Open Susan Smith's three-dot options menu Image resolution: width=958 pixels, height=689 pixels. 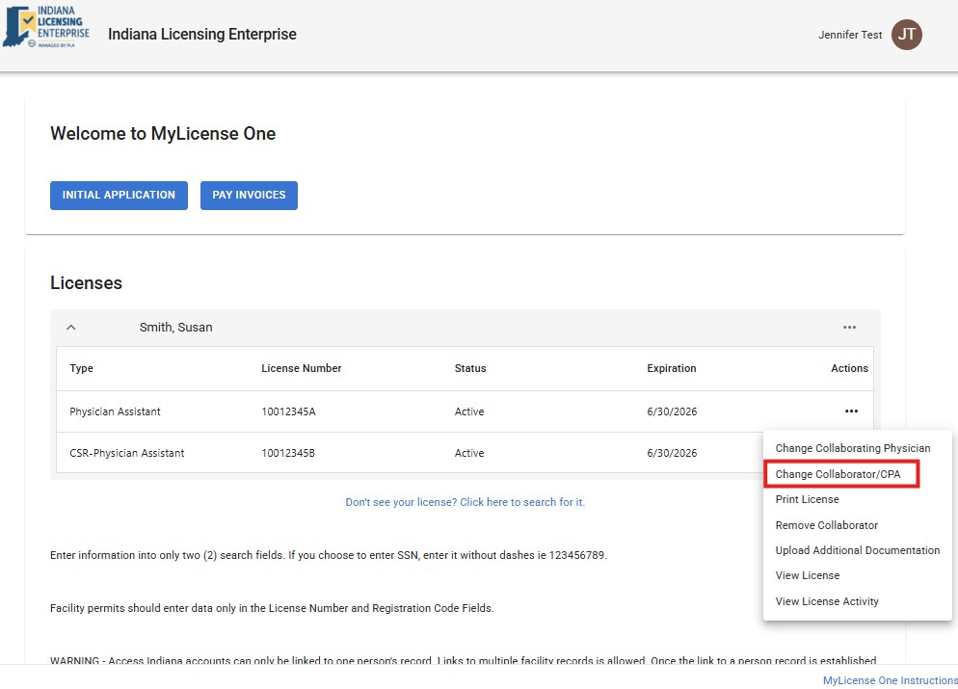click(849, 328)
